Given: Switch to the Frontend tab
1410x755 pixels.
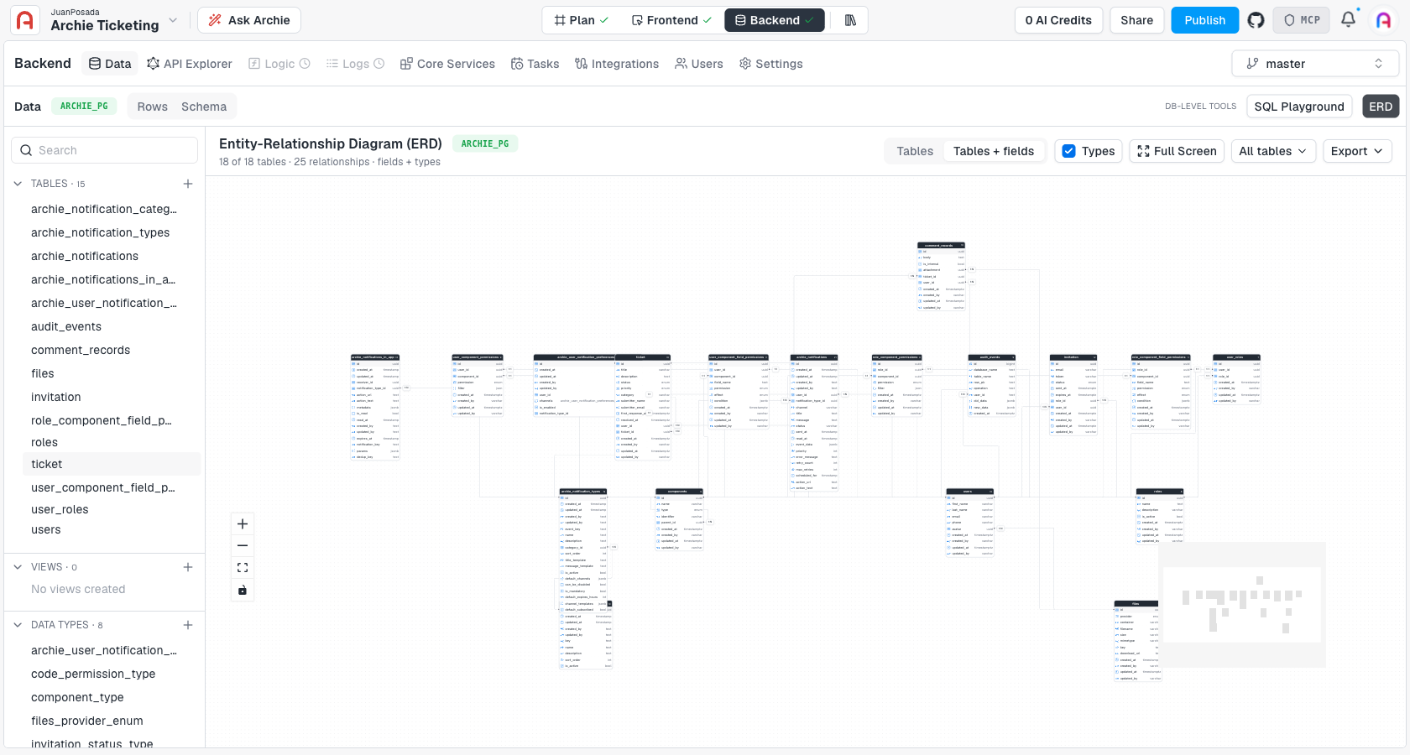Looking at the screenshot, I should [x=671, y=20].
